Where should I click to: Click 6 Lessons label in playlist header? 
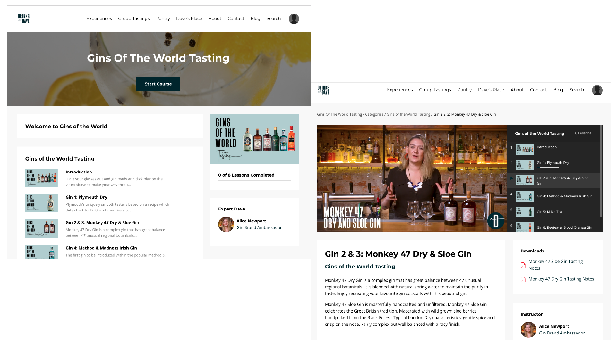(x=583, y=133)
